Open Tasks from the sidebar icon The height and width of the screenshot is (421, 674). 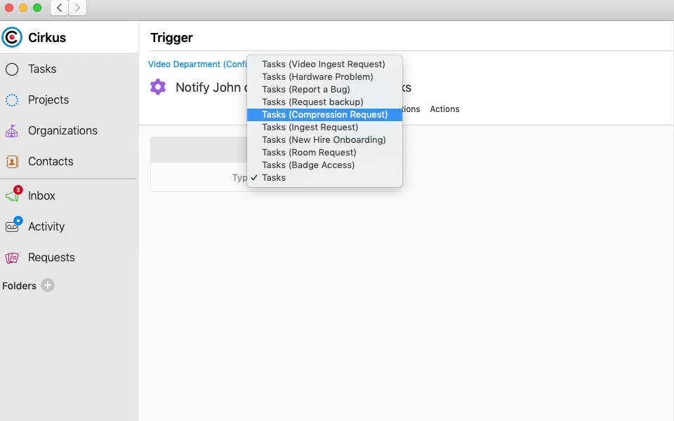click(x=11, y=69)
